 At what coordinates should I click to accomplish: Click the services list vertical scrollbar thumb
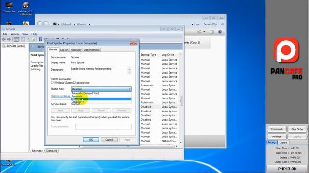click(x=180, y=101)
